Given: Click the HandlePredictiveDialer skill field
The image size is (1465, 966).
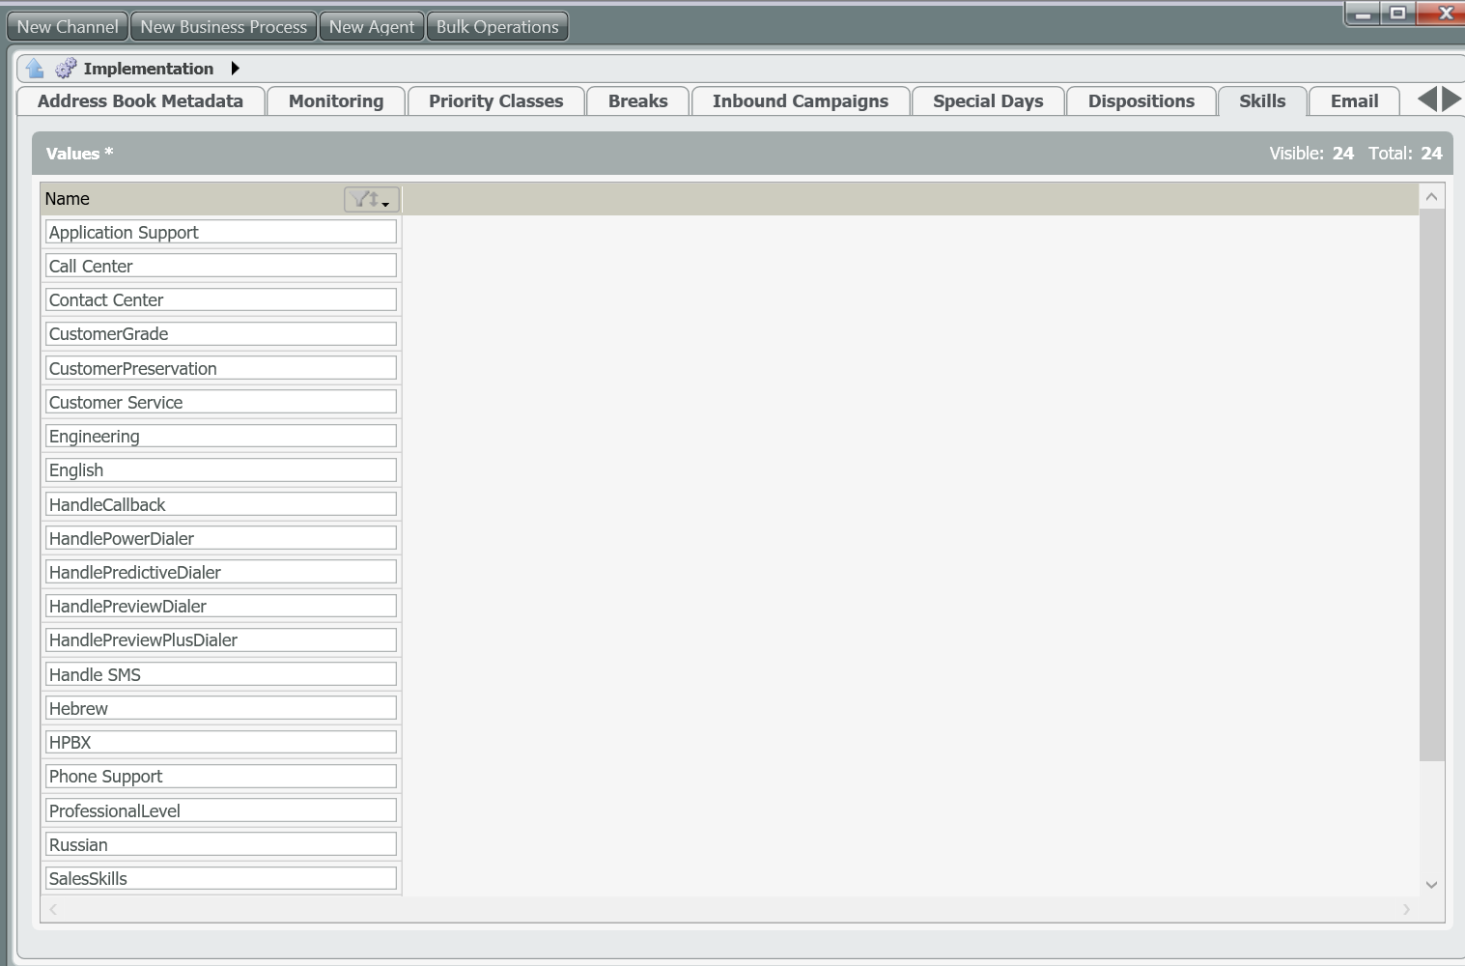Looking at the screenshot, I should pyautogui.click(x=220, y=572).
